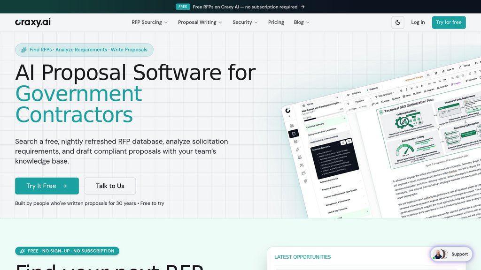Image resolution: width=481 pixels, height=270 pixels.
Task: Expand the Proposal Writing menu
Action: coord(200,22)
